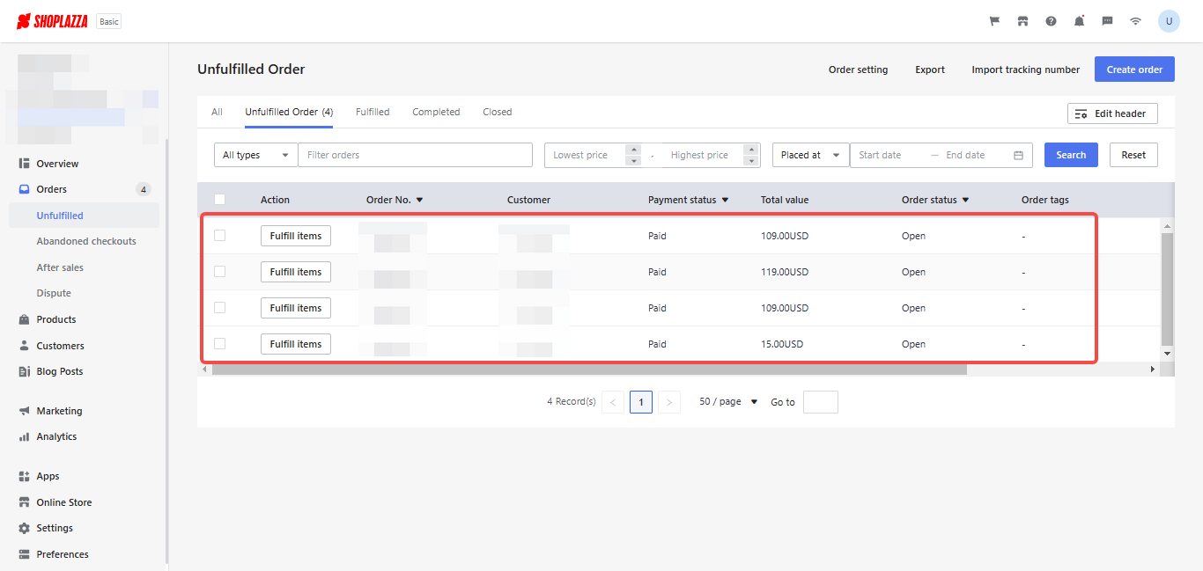Open the user avatar U menu
Image resolution: width=1203 pixels, height=571 pixels.
tap(1169, 21)
